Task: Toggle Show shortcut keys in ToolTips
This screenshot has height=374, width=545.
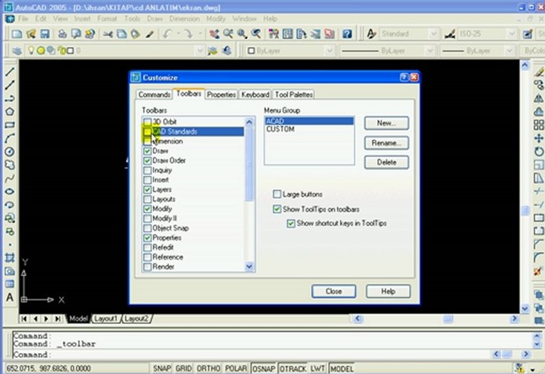Action: click(291, 223)
